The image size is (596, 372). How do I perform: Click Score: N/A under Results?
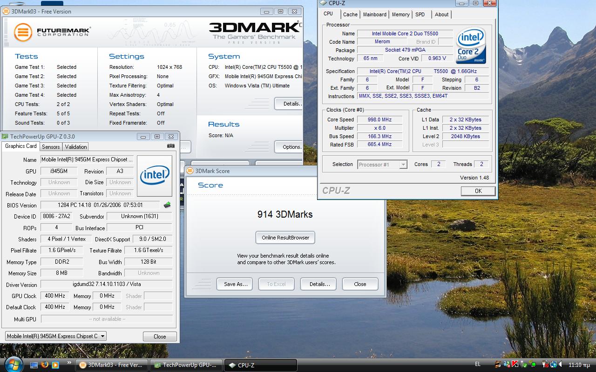pos(221,135)
